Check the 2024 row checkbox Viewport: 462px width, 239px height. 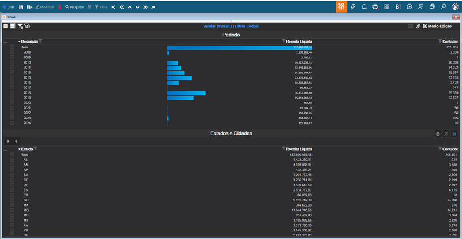pos(12,123)
